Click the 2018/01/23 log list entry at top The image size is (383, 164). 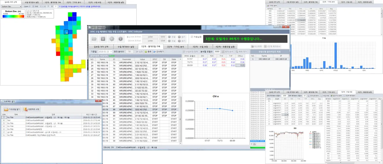pos(257,92)
